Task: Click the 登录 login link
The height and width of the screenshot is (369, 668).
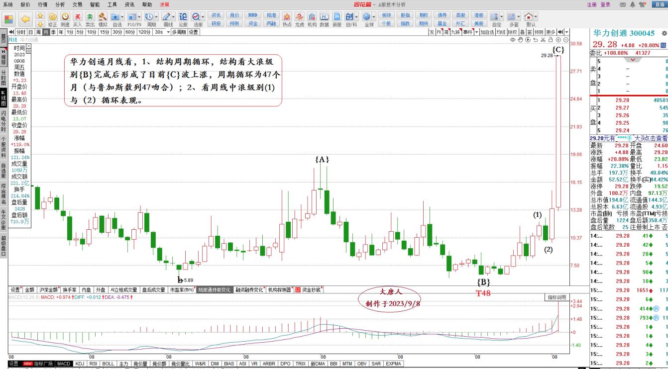Action: (x=605, y=4)
